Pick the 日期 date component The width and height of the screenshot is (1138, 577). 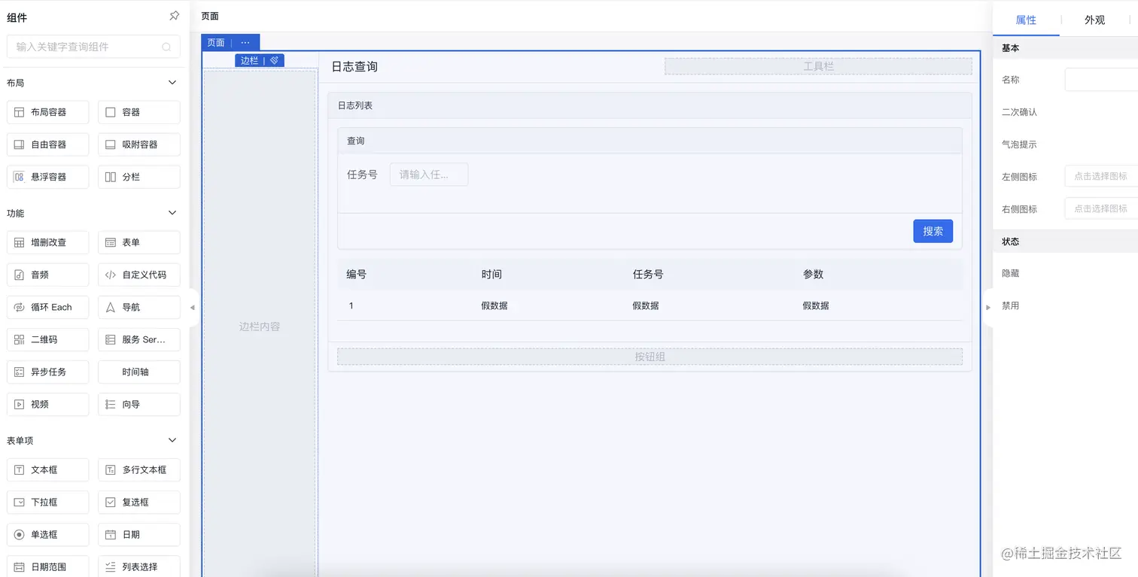pyautogui.click(x=139, y=534)
